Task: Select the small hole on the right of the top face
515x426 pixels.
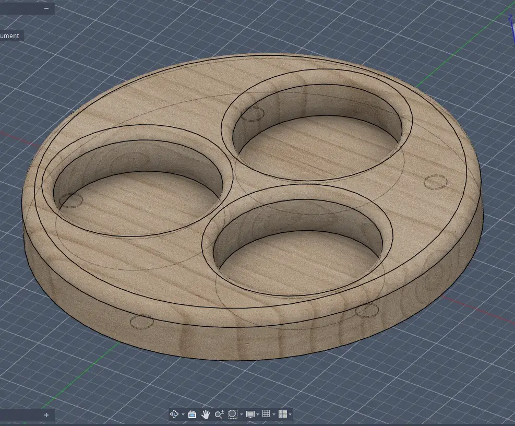Action: (435, 182)
